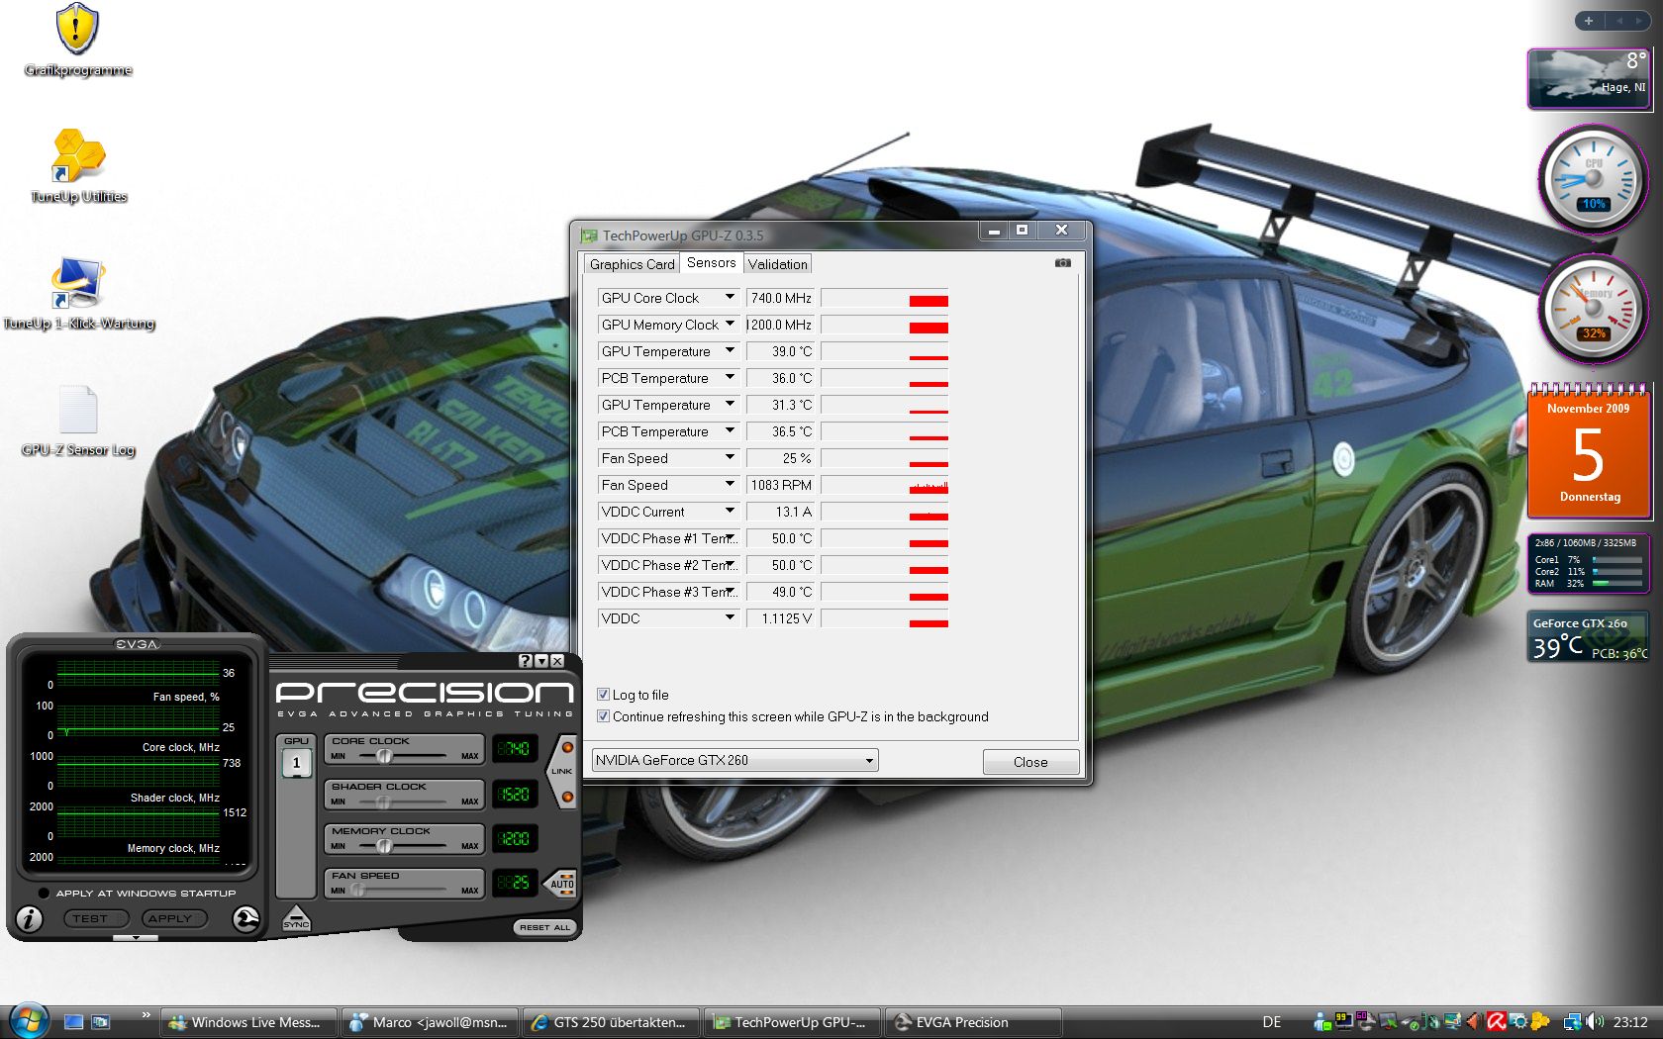Click the Core Clock value display 740
Image resolution: width=1663 pixels, height=1039 pixels.
pyautogui.click(x=514, y=749)
